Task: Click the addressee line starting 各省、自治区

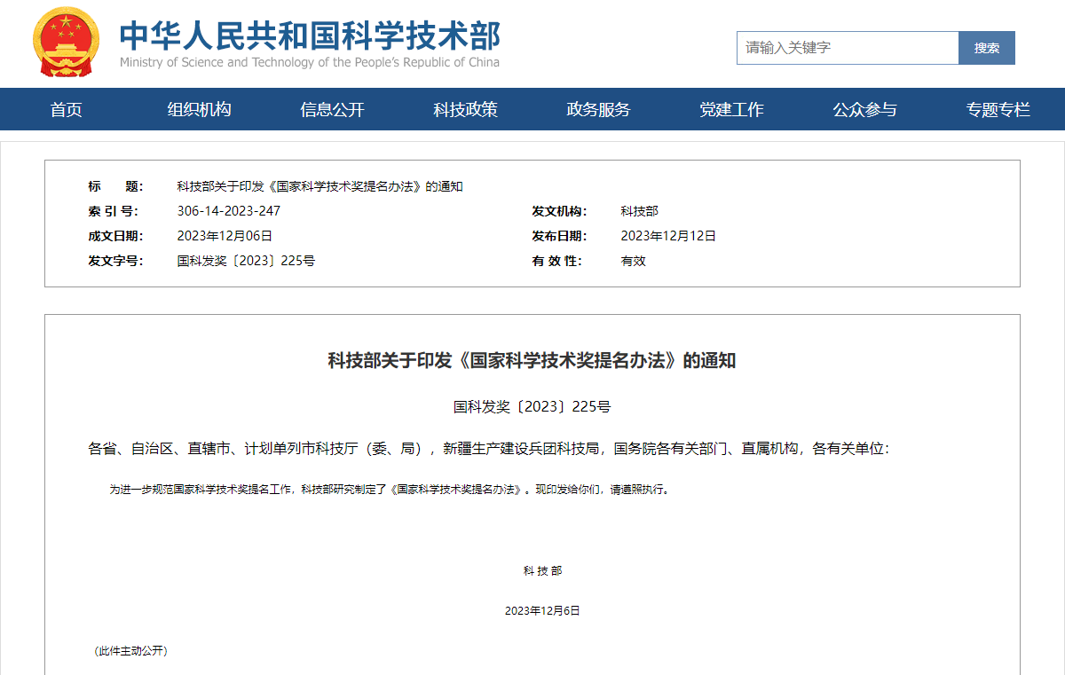Action: [x=489, y=449]
